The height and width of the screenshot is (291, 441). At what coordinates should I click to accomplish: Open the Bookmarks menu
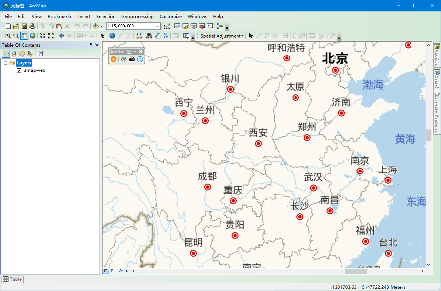tap(60, 17)
